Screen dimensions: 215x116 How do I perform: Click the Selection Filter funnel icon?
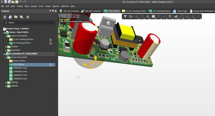click(125, 16)
